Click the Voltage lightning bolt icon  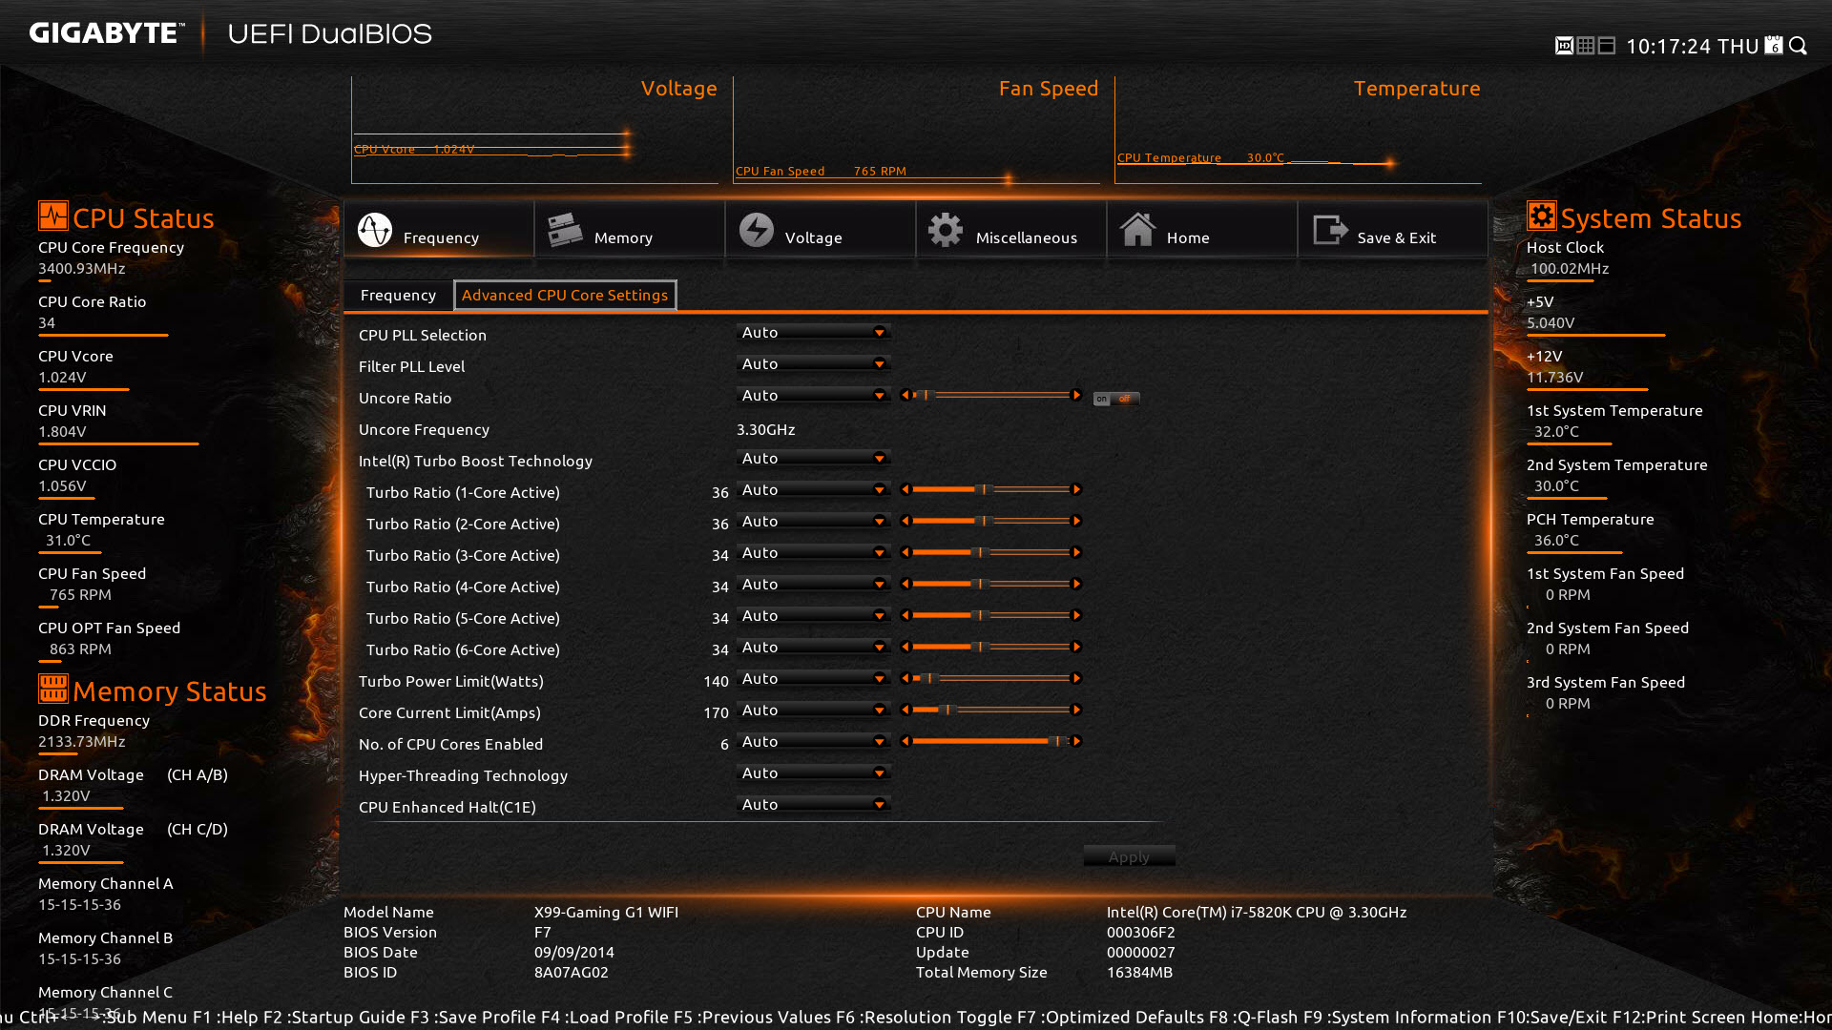[757, 230]
